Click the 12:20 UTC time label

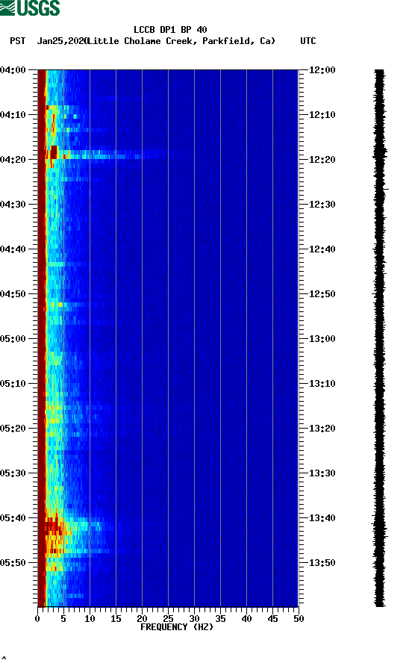[322, 160]
